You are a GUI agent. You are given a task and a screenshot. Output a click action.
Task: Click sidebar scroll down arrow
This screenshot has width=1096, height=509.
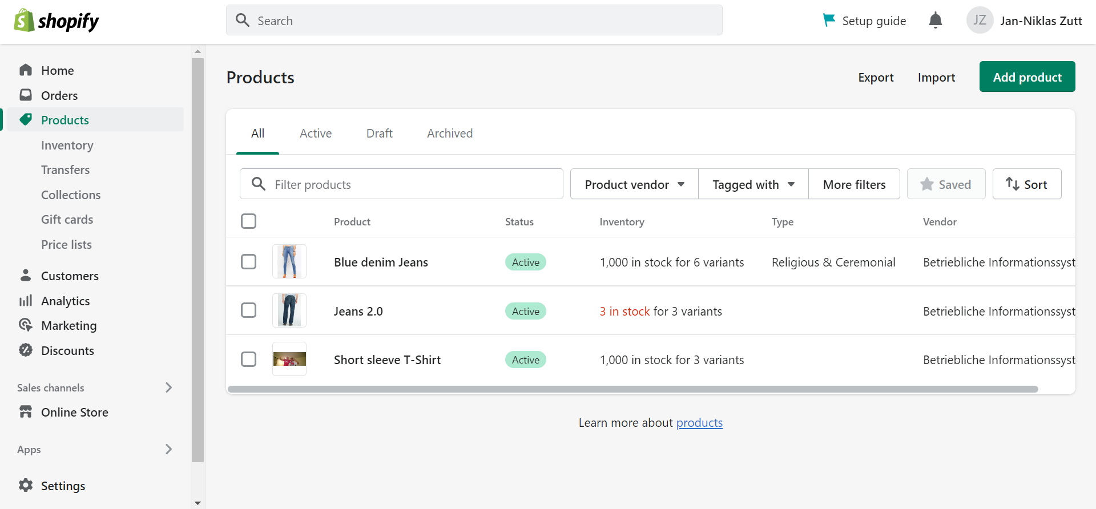point(198,503)
